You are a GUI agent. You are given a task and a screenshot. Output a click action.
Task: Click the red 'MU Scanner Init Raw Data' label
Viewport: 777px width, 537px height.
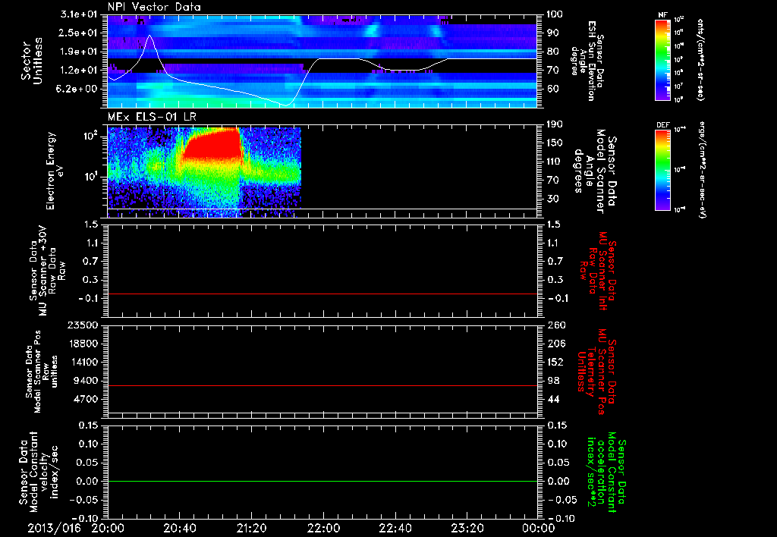(597, 271)
